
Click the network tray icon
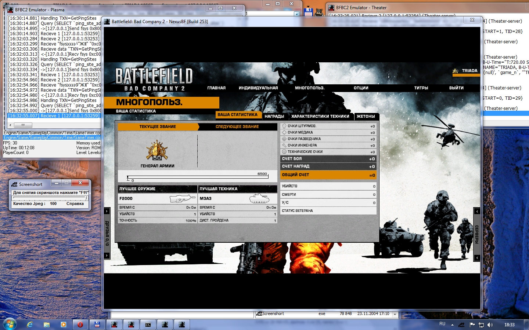point(481,325)
